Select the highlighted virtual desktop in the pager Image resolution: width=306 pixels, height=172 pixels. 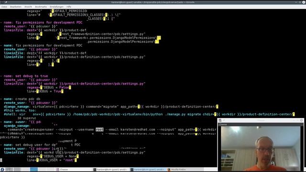click(34, 170)
